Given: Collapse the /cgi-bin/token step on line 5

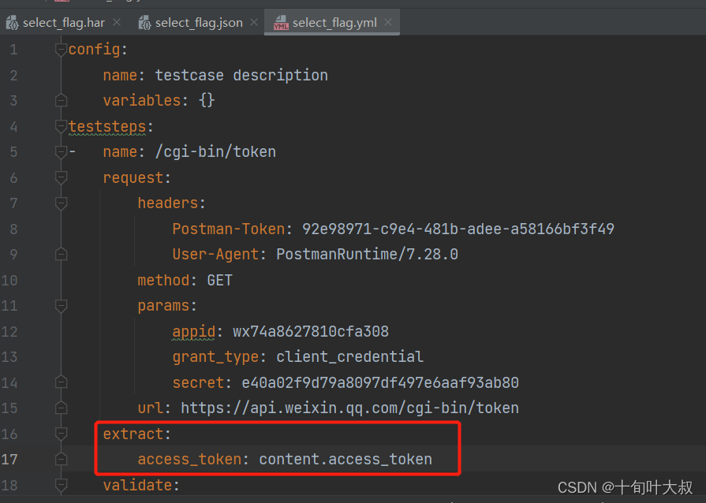Looking at the screenshot, I should 61,151.
